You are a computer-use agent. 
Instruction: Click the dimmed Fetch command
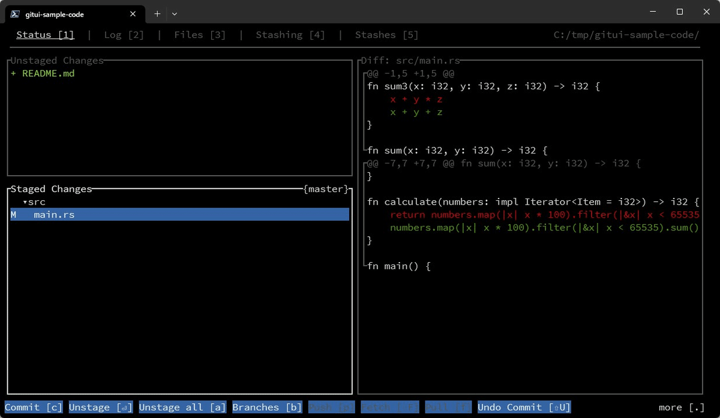[x=390, y=407]
